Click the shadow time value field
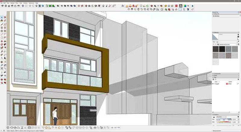This screenshot has width=241, height=132. click(236, 119)
